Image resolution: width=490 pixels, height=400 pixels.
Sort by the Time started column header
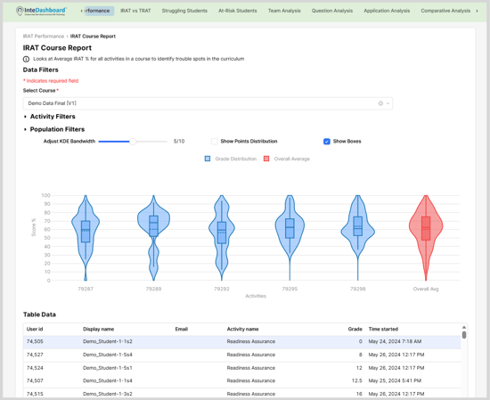click(383, 329)
